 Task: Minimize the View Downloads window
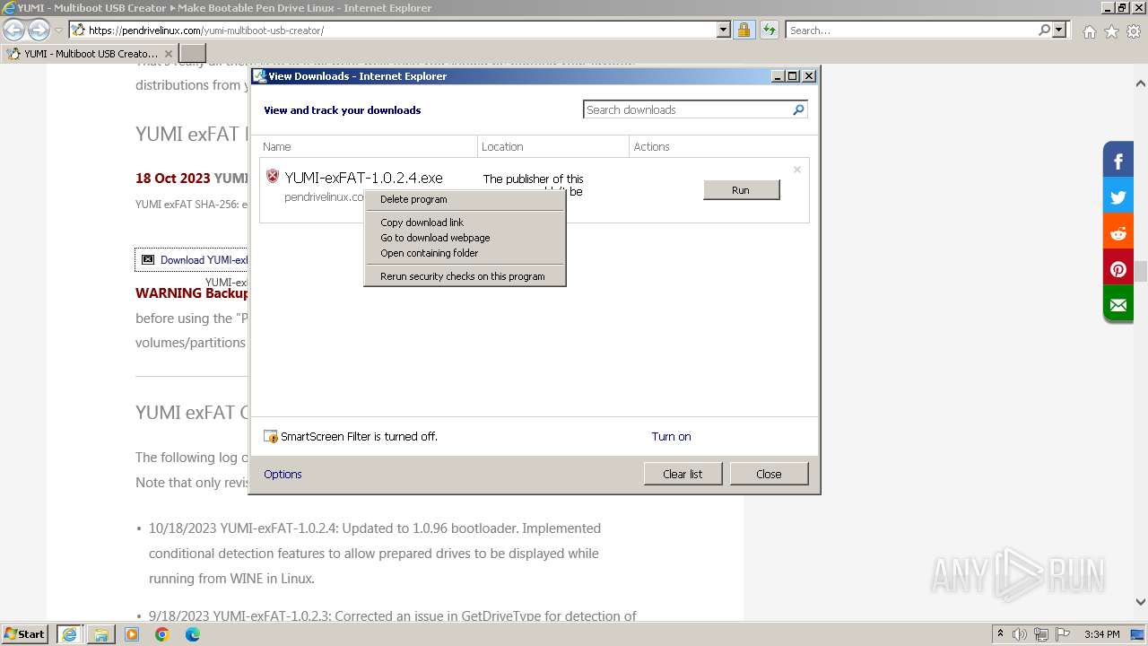tap(778, 76)
